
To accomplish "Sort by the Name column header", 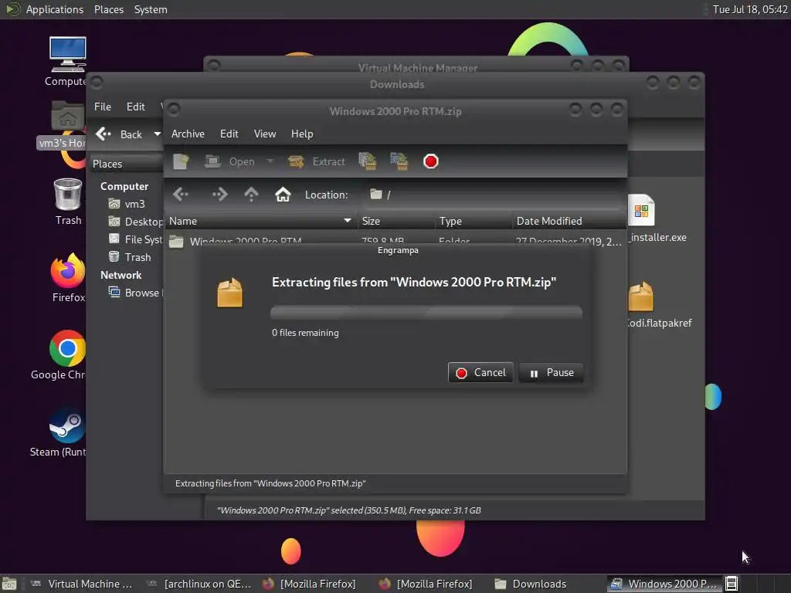I will (x=260, y=221).
